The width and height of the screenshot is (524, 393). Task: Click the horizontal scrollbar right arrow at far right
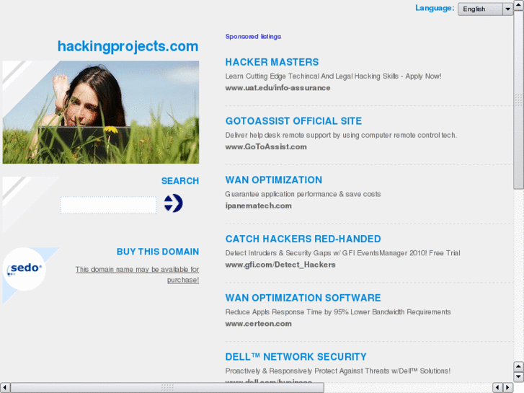tap(508, 387)
